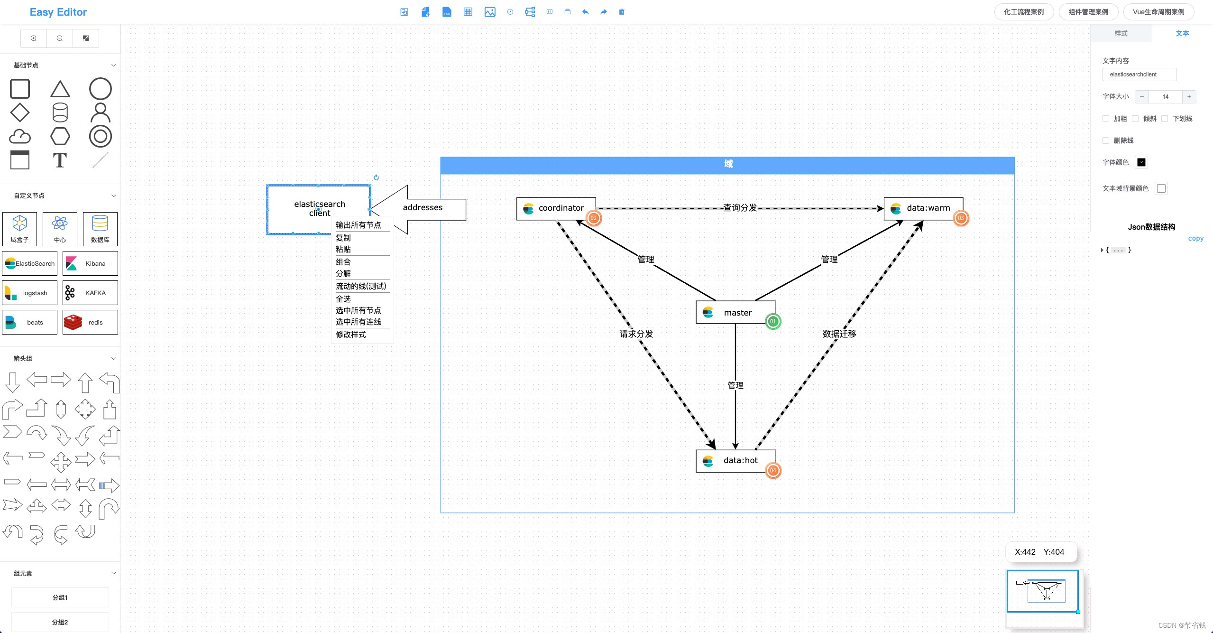1213x633 pixels.
Task: Choose 复制 from the context menu
Action: pyautogui.click(x=343, y=238)
